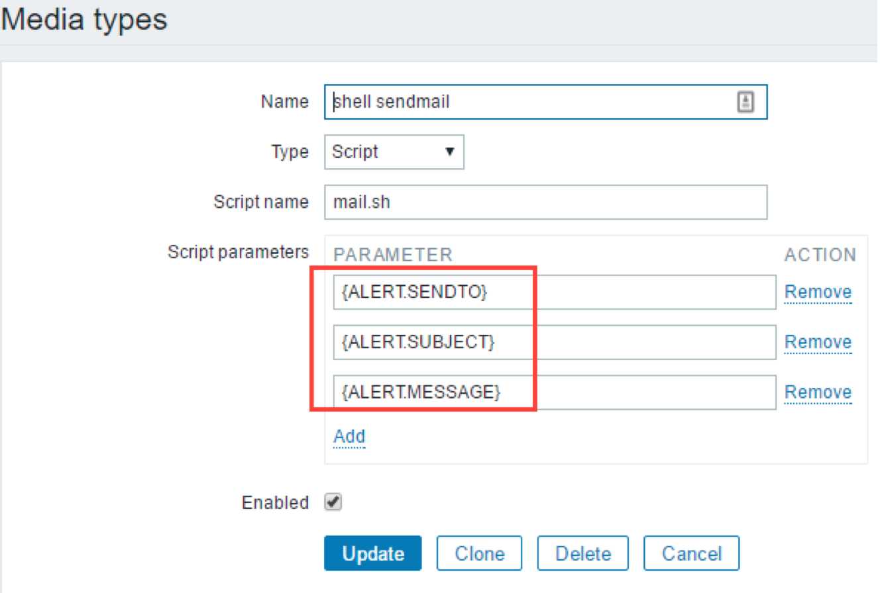This screenshot has width=880, height=593.
Task: Click the contact autofill icon in Name field
Action: tap(745, 101)
